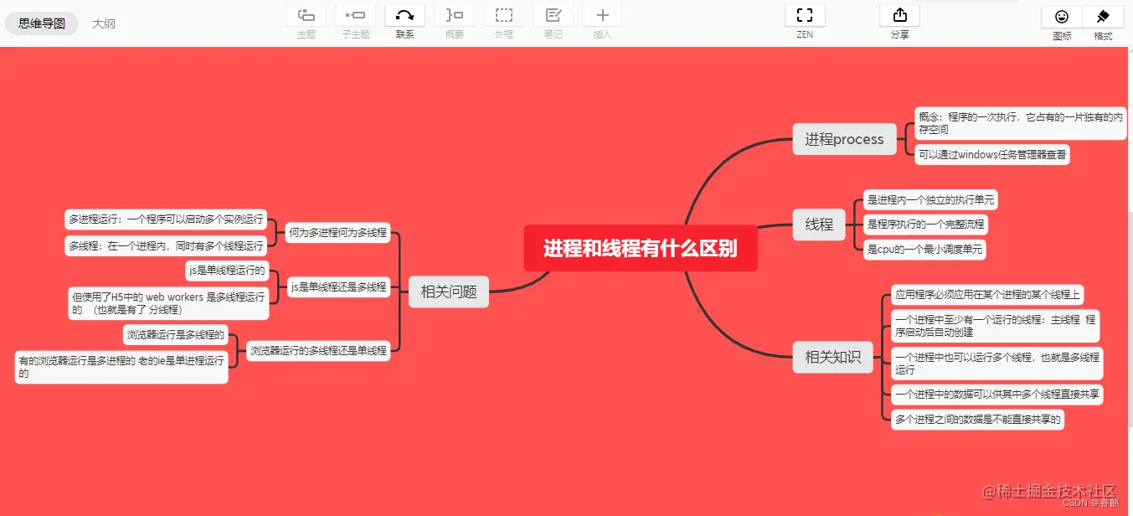Click the 插入 (Insert) plus icon

point(602,20)
